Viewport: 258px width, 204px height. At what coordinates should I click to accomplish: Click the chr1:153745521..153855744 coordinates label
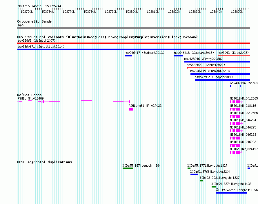(x=39, y=6)
